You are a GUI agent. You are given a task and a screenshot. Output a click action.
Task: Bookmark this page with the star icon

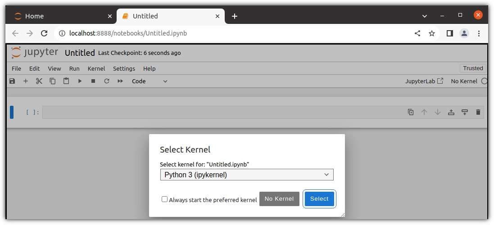point(432,33)
